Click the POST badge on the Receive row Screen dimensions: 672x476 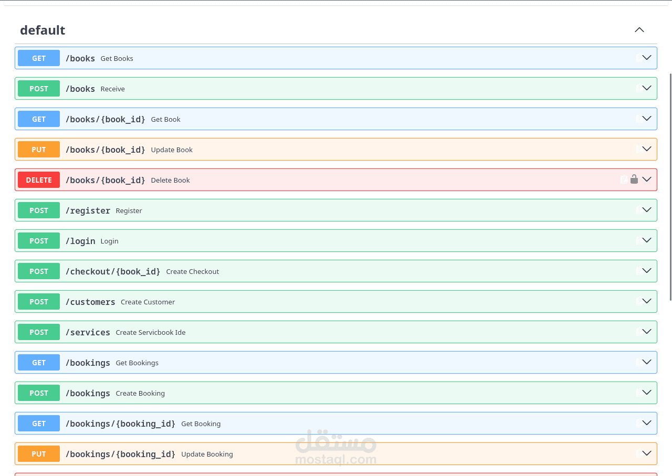39,89
